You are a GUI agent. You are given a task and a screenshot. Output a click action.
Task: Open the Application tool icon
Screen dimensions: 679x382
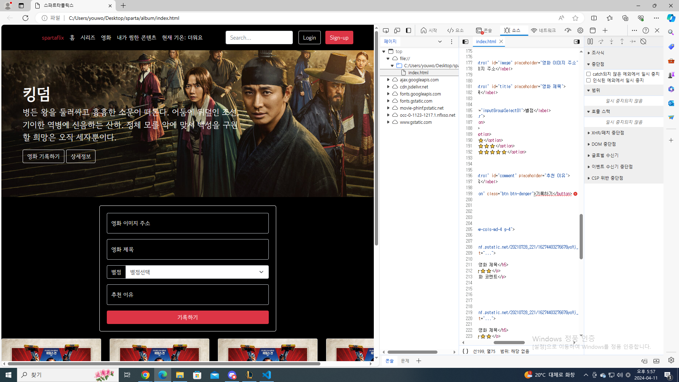(593, 30)
